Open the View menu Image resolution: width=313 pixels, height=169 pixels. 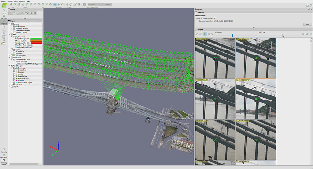point(16,1)
